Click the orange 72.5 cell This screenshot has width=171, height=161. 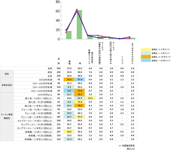(x=79, y=91)
